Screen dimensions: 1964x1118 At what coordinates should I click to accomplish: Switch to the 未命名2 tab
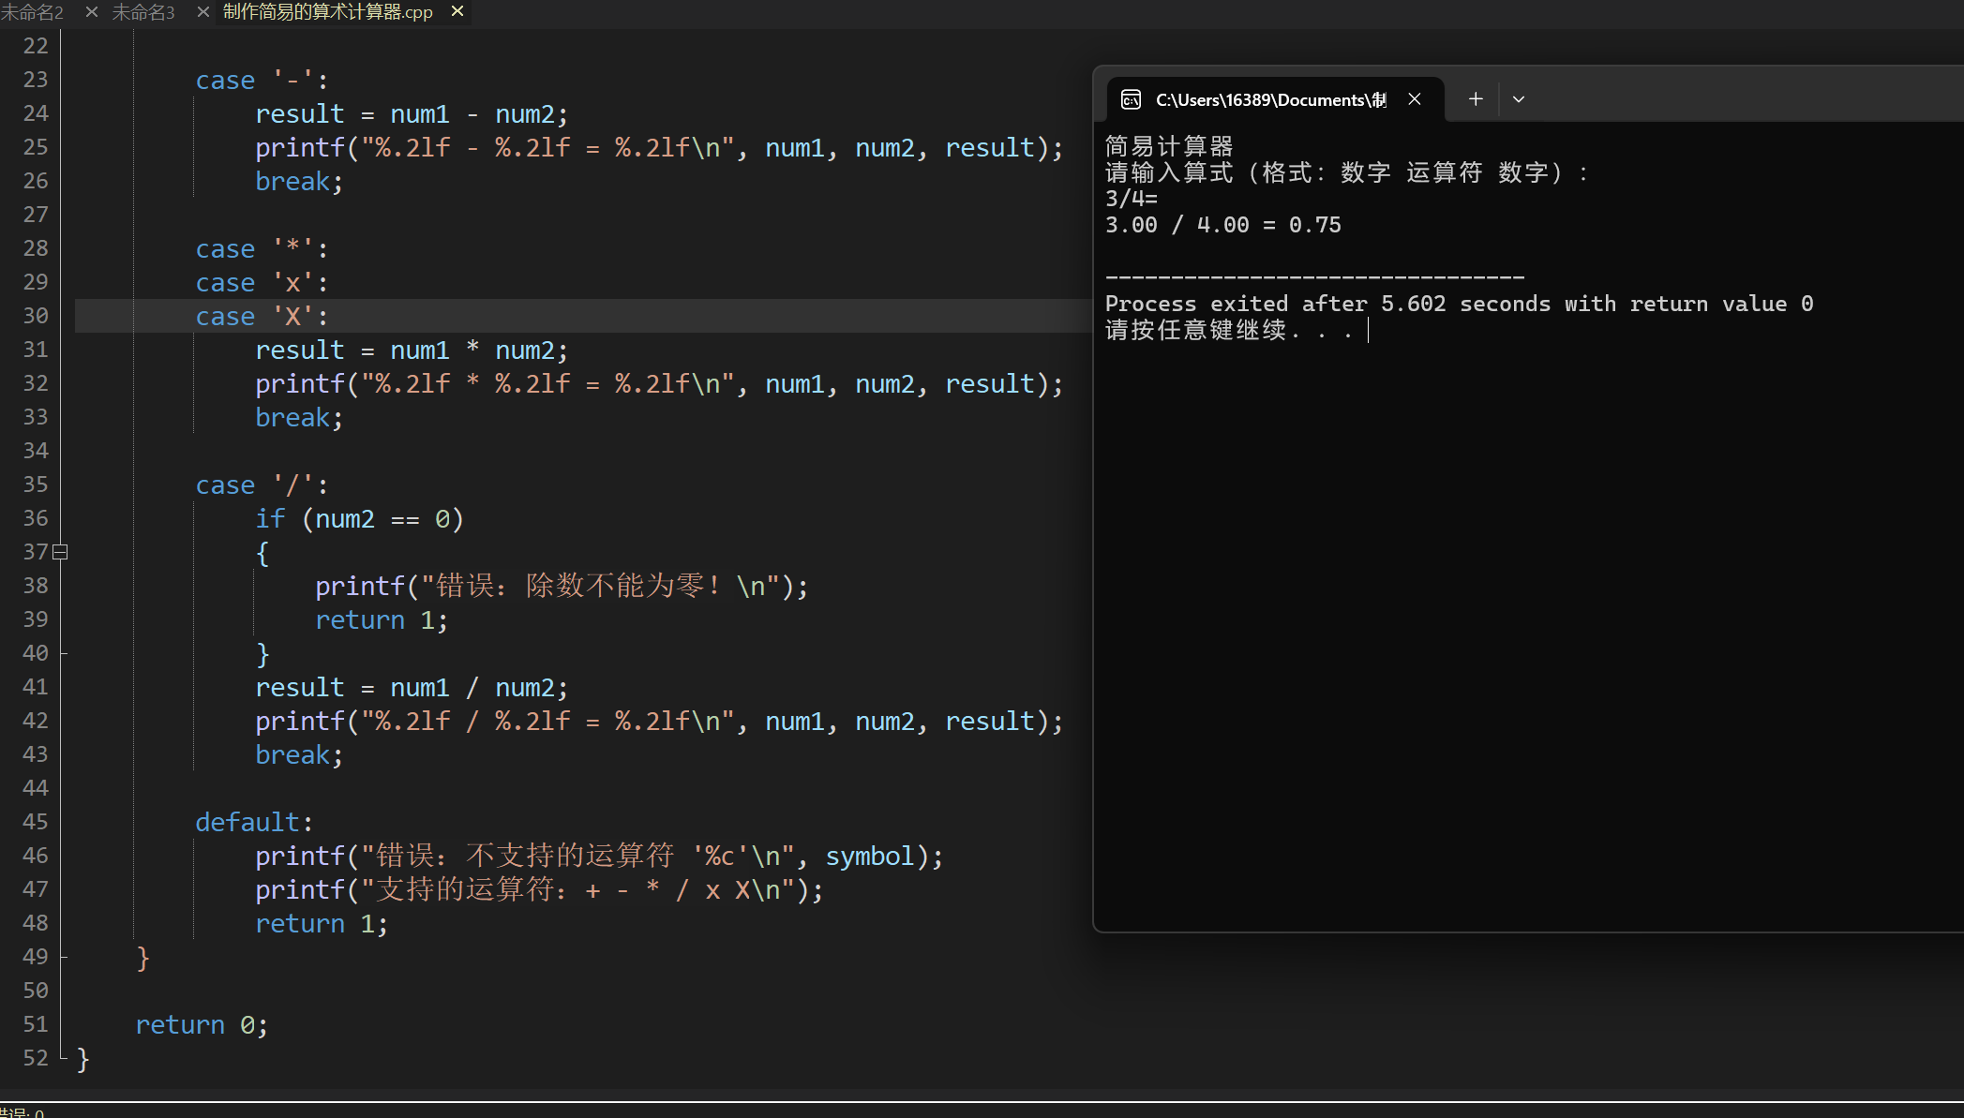click(32, 12)
